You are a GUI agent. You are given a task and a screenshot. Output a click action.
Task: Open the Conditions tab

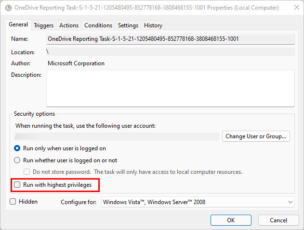pos(98,25)
